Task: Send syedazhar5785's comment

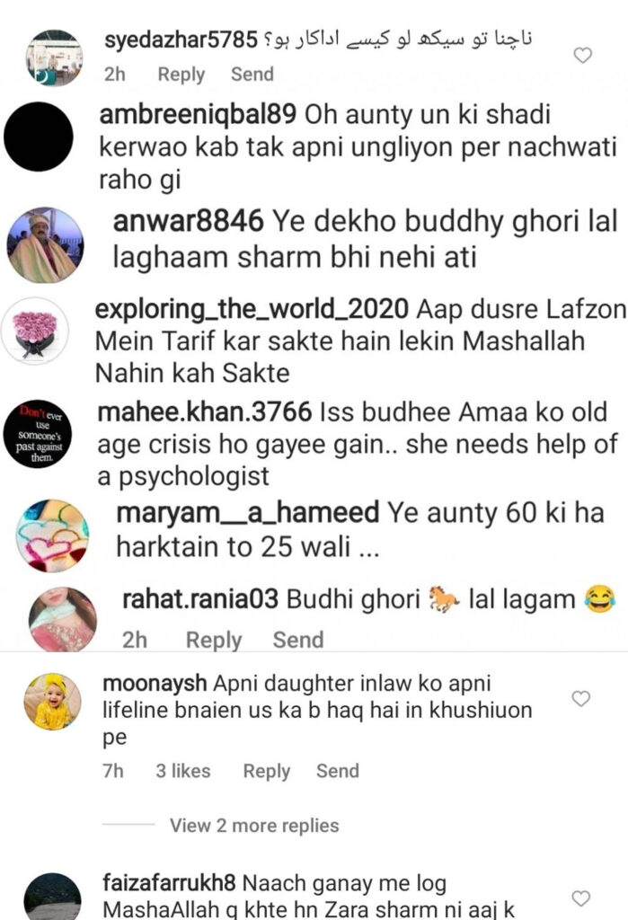Action: [x=252, y=74]
